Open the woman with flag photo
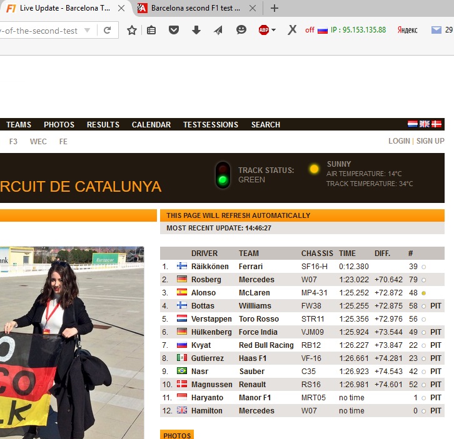 (72, 342)
